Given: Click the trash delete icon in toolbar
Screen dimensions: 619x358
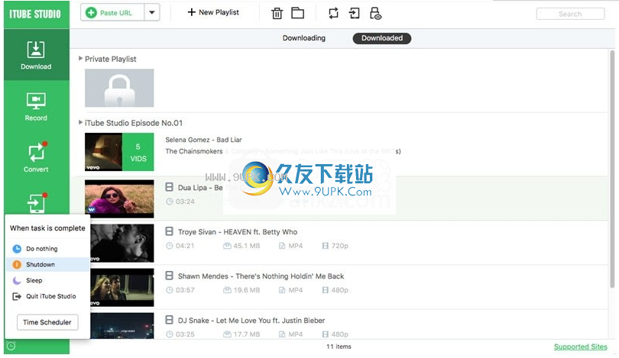Looking at the screenshot, I should coord(277,14).
